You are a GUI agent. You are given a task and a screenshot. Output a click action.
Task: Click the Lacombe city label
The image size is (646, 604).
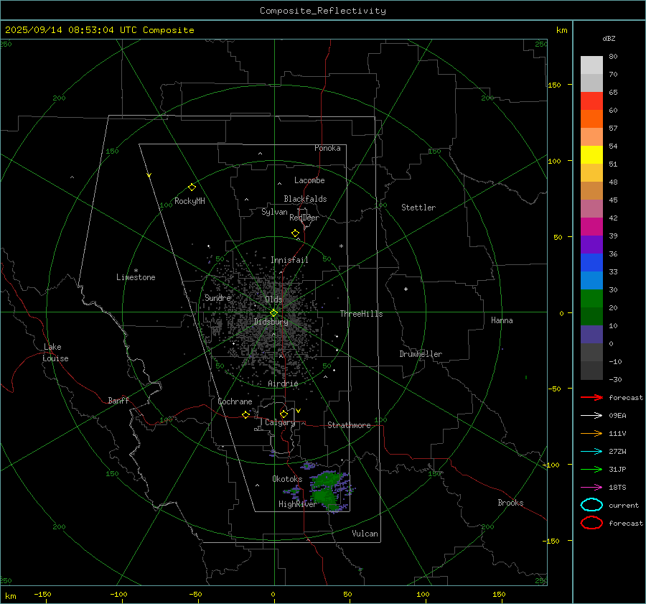tap(309, 180)
